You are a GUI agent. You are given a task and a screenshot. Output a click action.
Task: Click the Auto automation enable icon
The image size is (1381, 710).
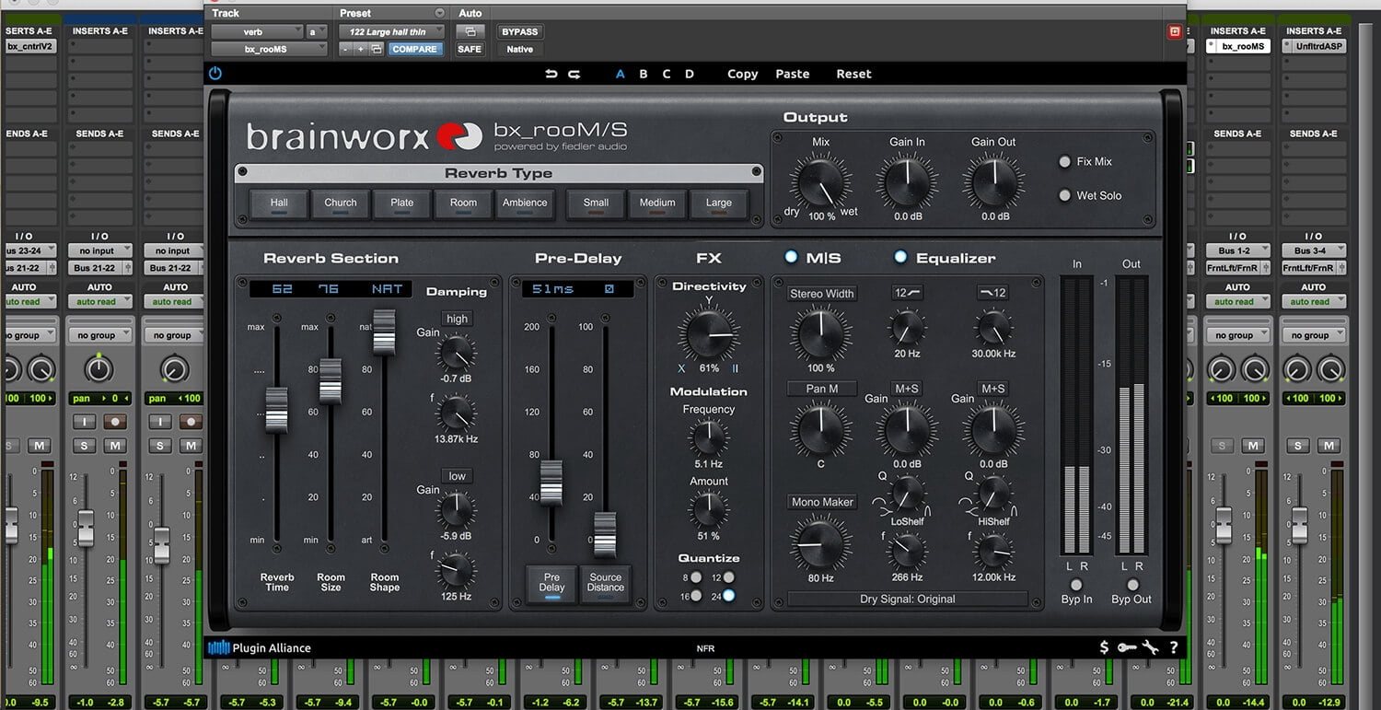pyautogui.click(x=470, y=31)
